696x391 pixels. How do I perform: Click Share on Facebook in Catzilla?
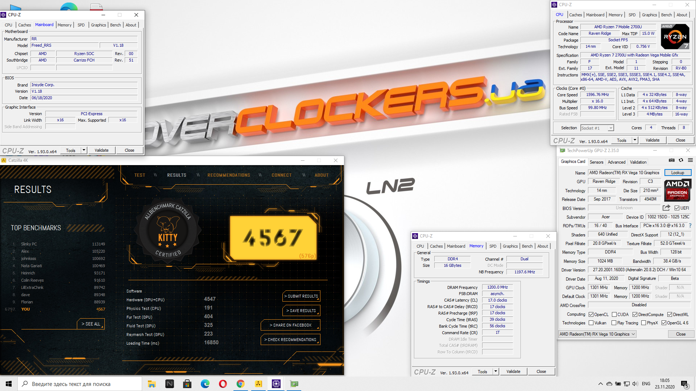click(291, 325)
